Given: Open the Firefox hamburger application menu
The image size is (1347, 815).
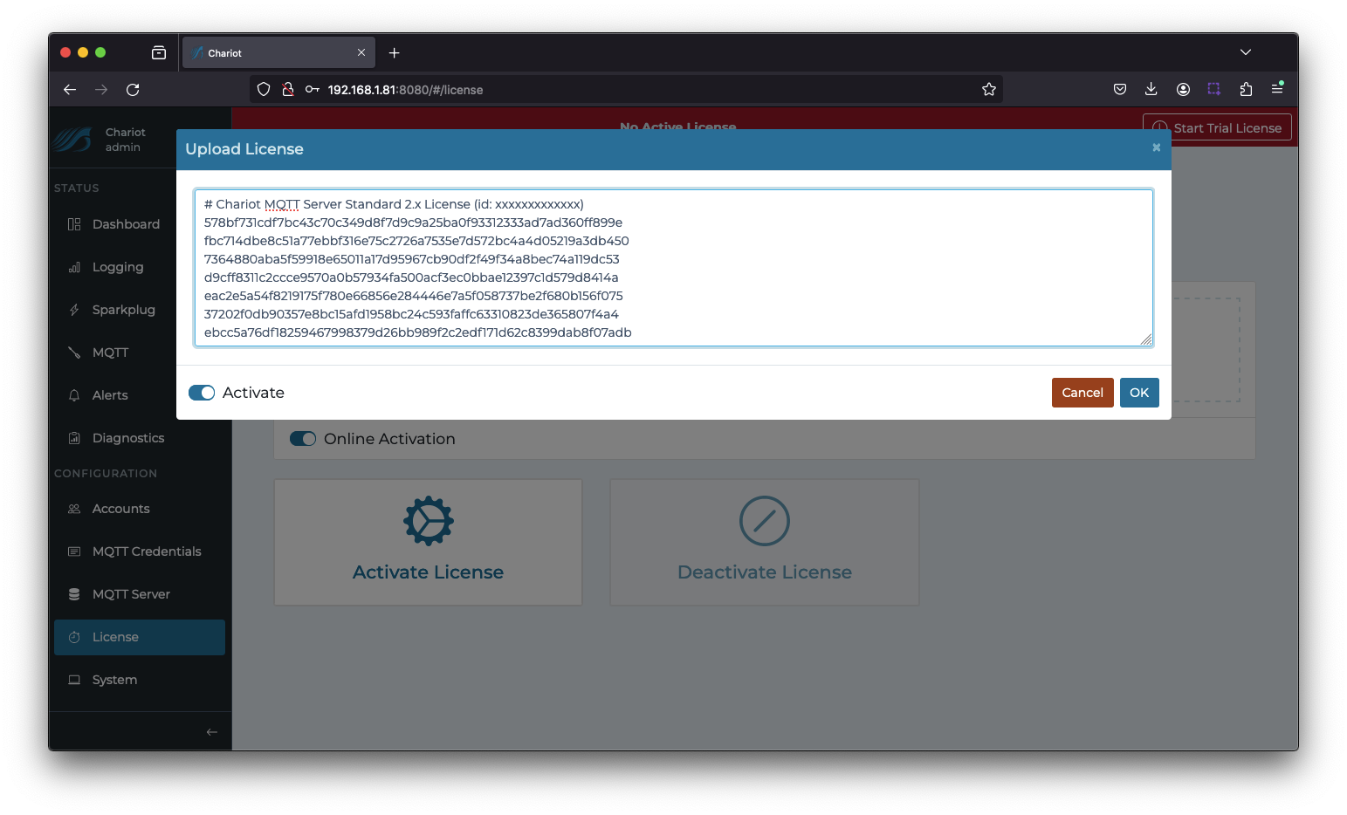Looking at the screenshot, I should (1277, 89).
